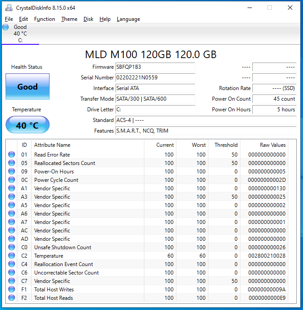Select the Uncorrectable Sector Count attribute name
The image size is (303, 310).
[x=66, y=273]
